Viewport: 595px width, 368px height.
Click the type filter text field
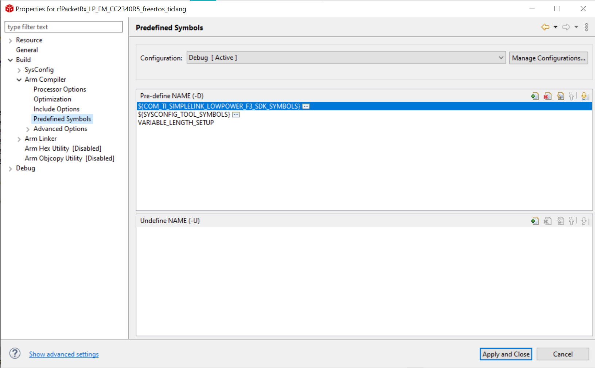[63, 27]
